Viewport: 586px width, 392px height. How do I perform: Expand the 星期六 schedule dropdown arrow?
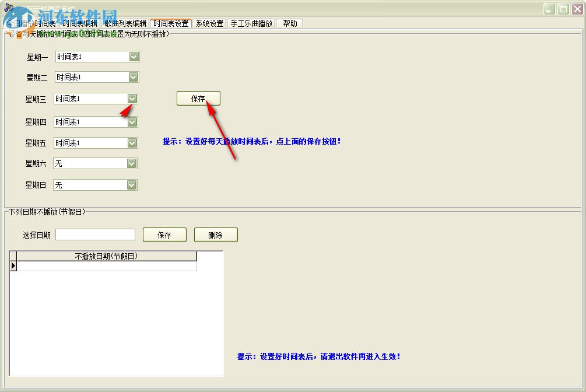132,163
